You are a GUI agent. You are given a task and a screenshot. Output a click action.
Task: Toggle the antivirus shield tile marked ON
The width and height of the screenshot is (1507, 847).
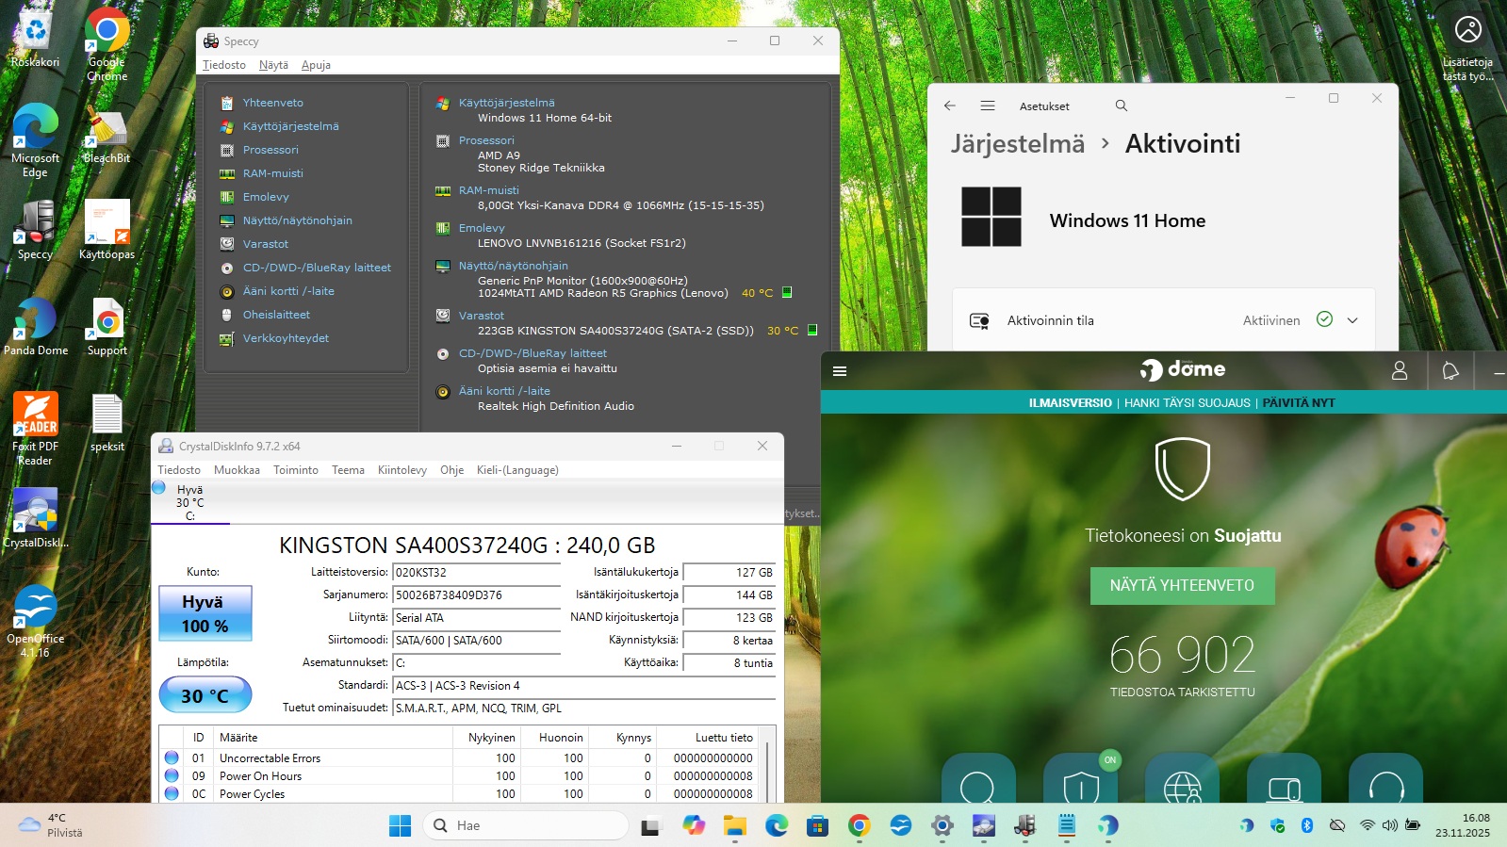(x=1081, y=782)
